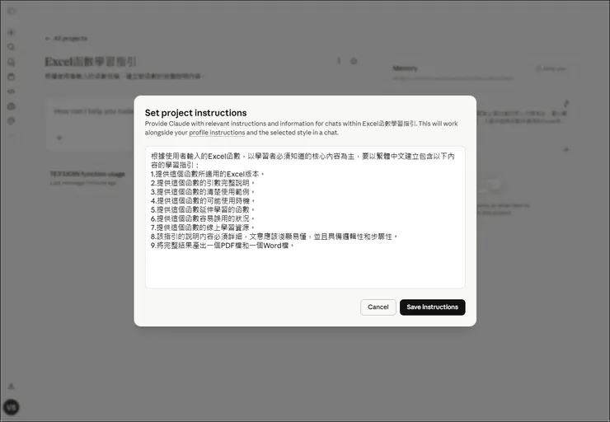Viewport: 610px width, 422px height.
Task: Open chats list icon in sidebar
Action: [11, 62]
